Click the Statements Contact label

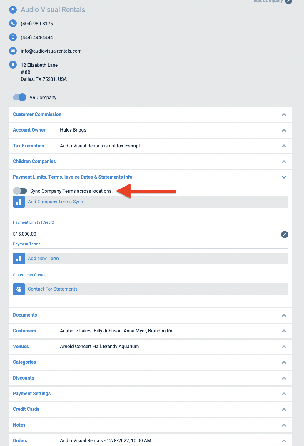(30, 275)
